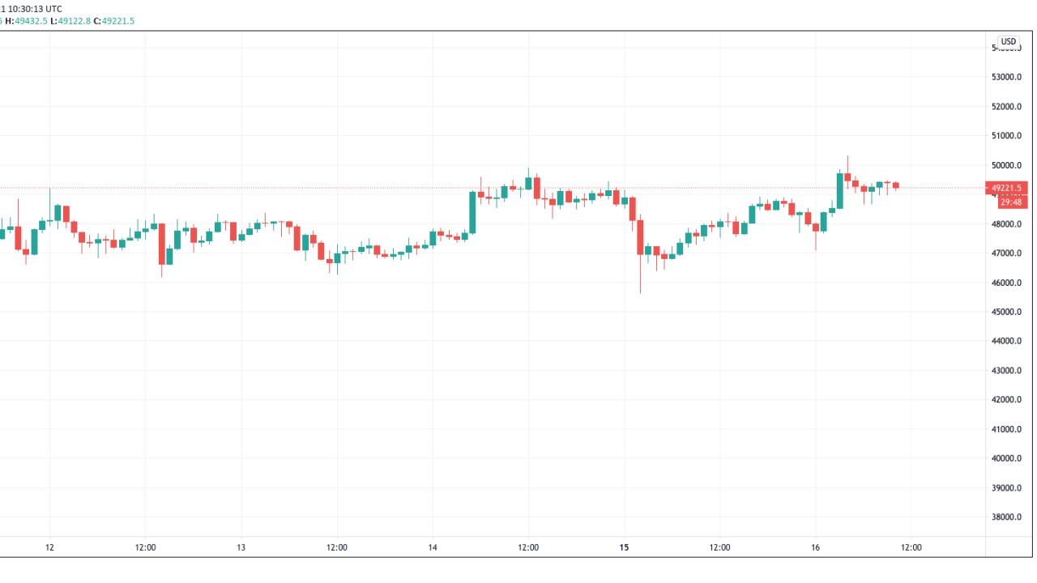Click the day 14 time axis label
Image resolution: width=1037 pixels, height=583 pixels.
coord(433,547)
